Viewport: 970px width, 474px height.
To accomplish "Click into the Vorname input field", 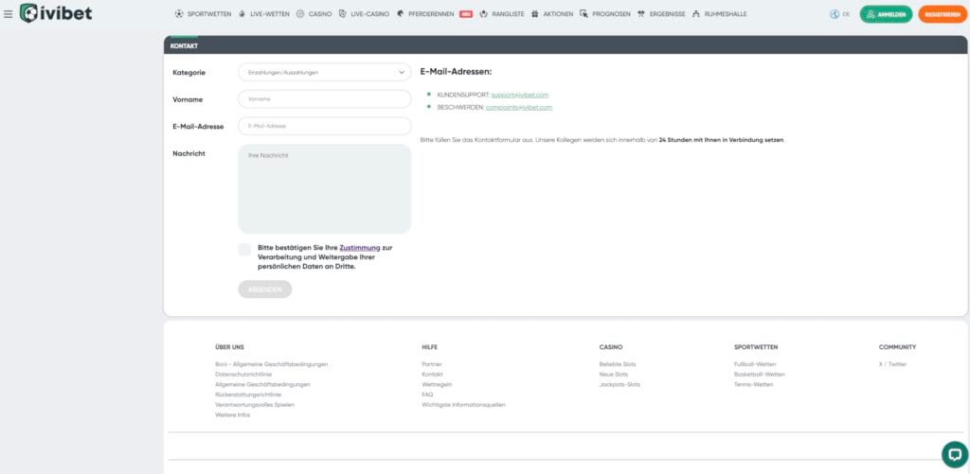I will pos(324,98).
